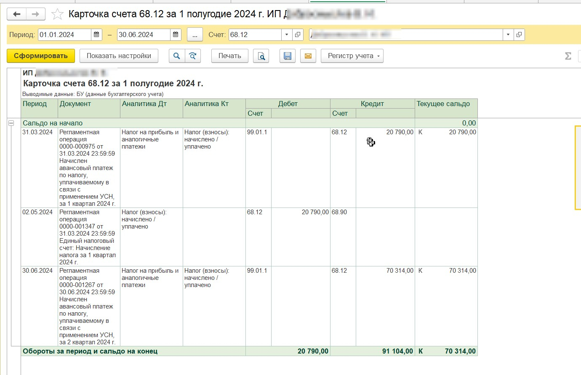Screen dimensions: 581x375
Task: Expand the organization dropdown list
Action: (x=508, y=35)
